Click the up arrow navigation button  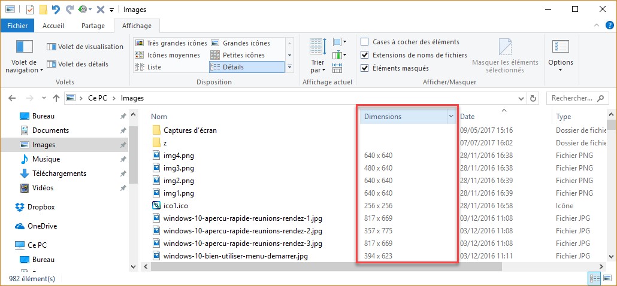pos(56,98)
